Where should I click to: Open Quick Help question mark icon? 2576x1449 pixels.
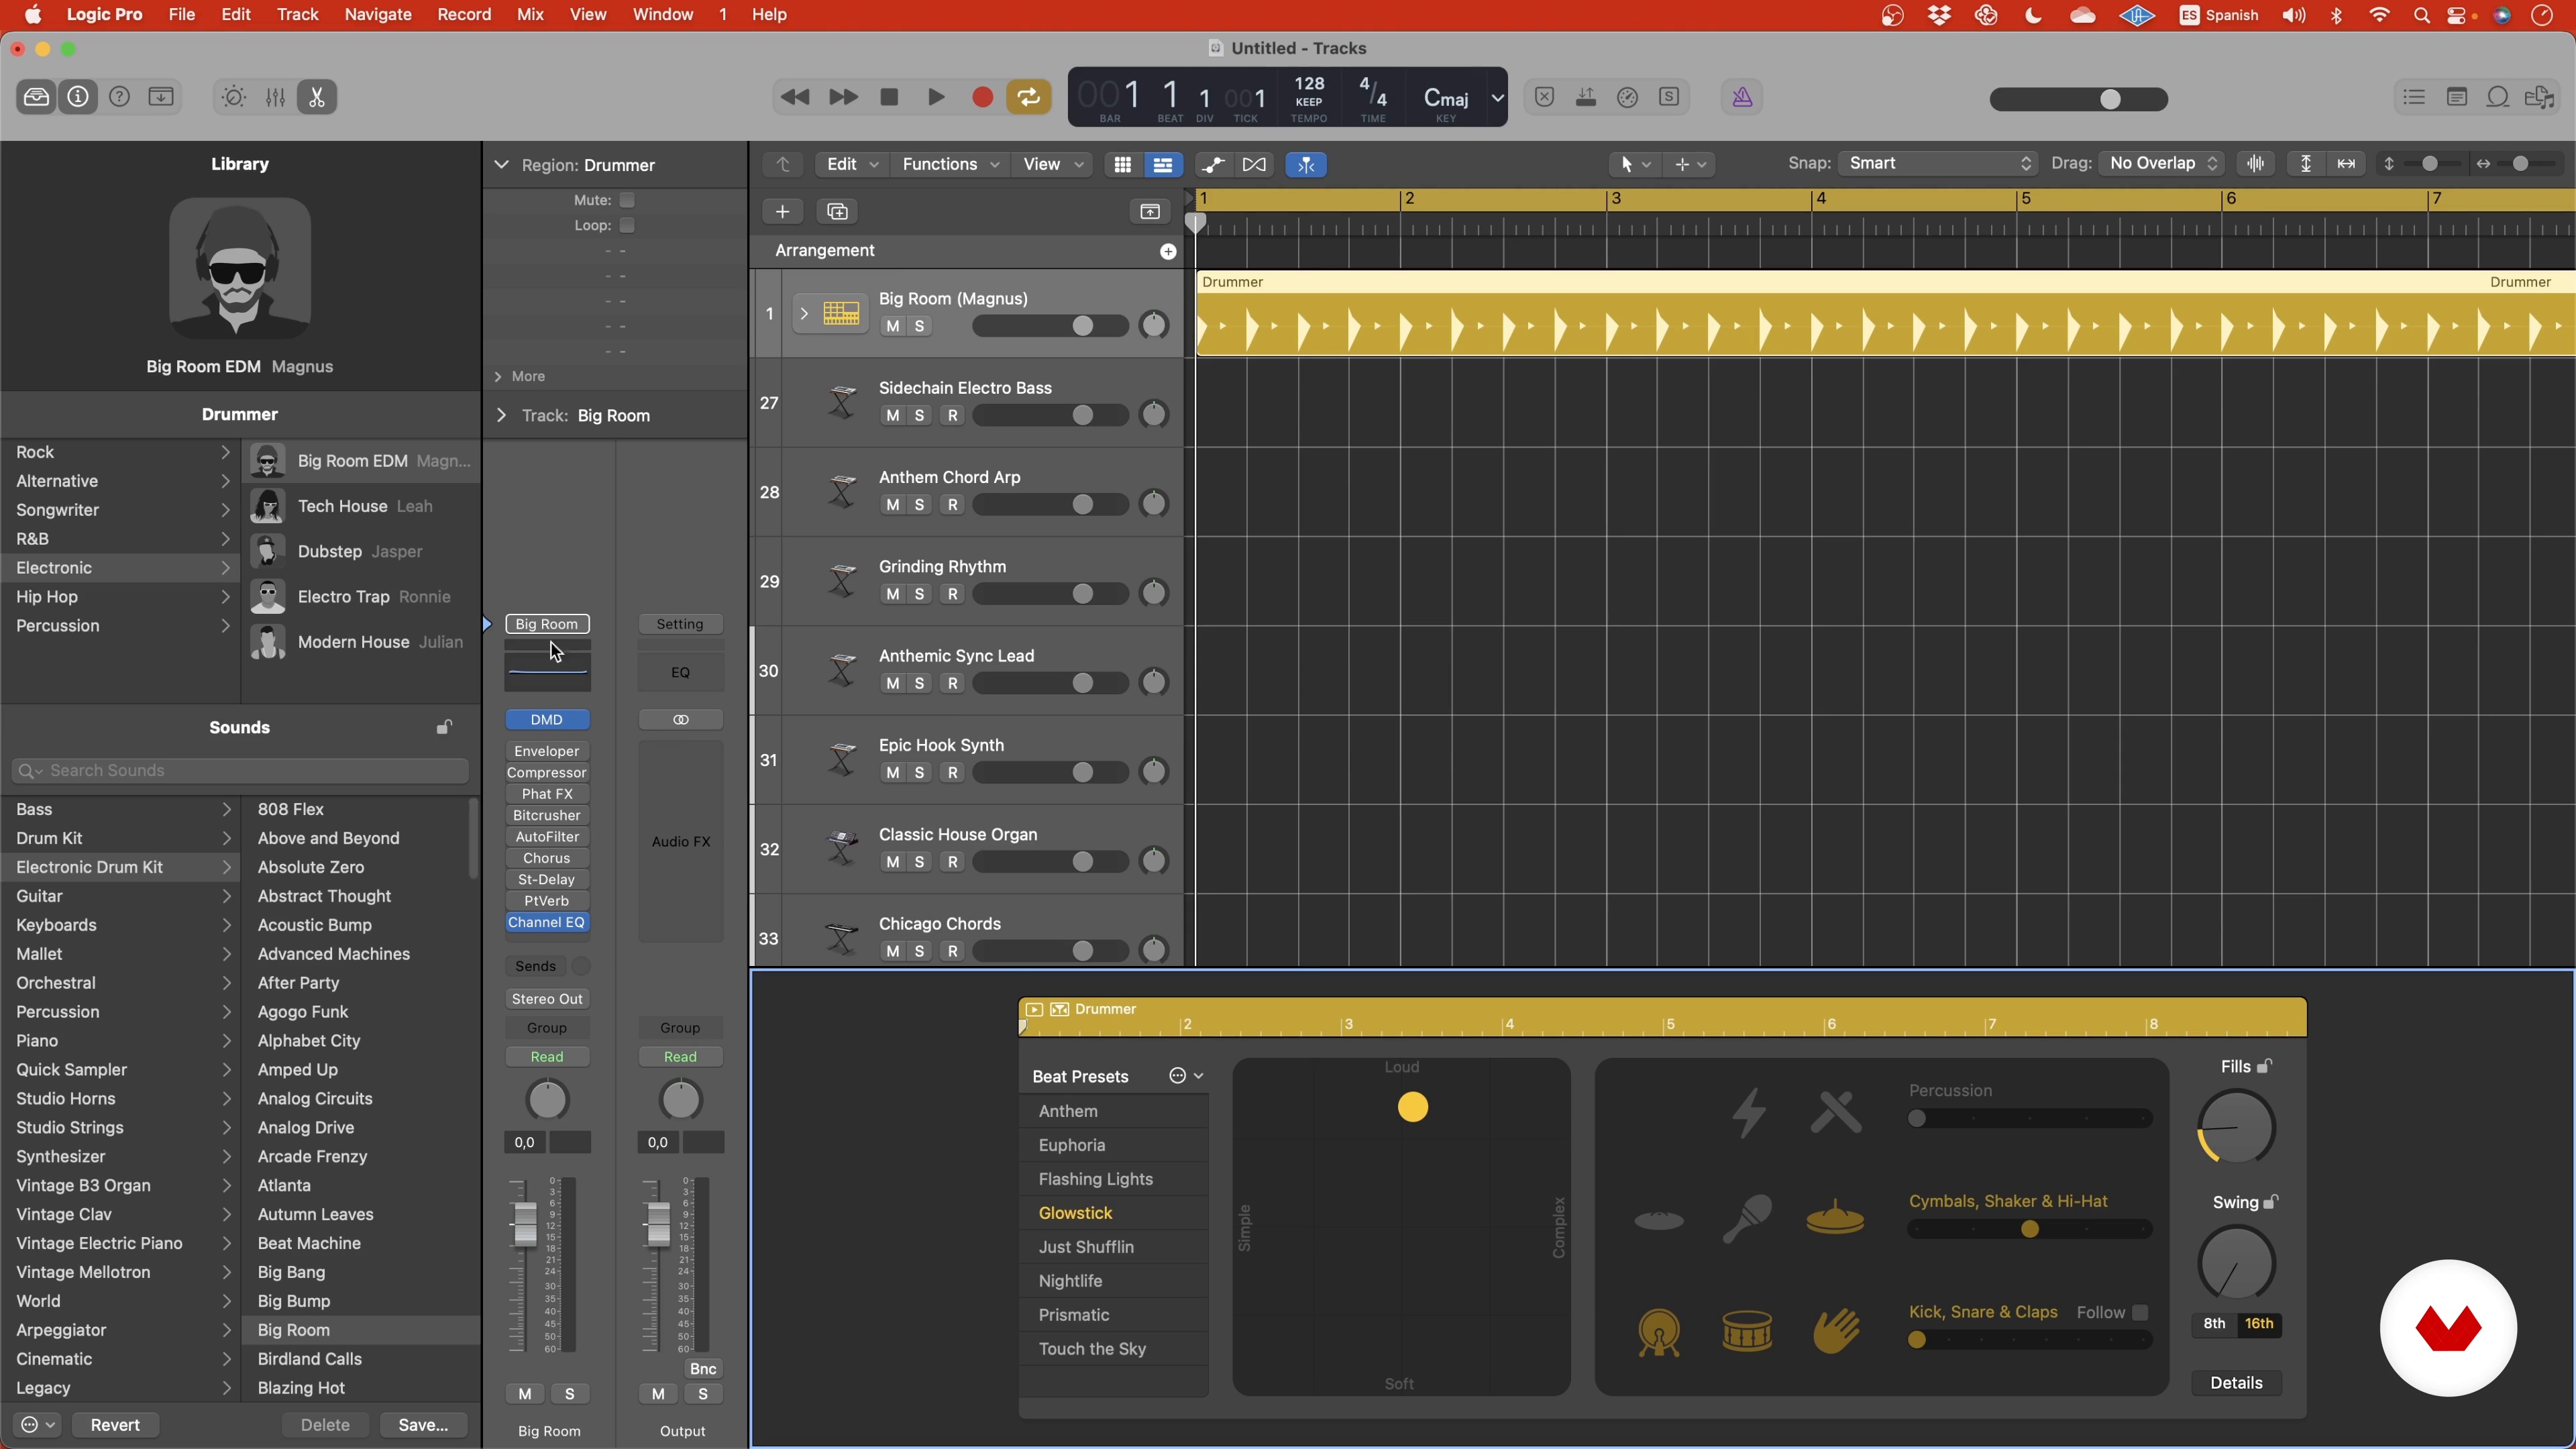[119, 97]
